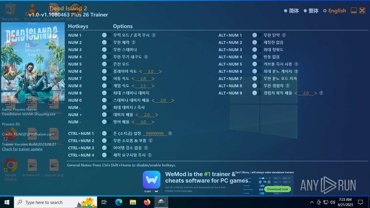Click the WeMod logo icon
Image resolution: width=370 pixels, height=208 pixels.
point(152,180)
